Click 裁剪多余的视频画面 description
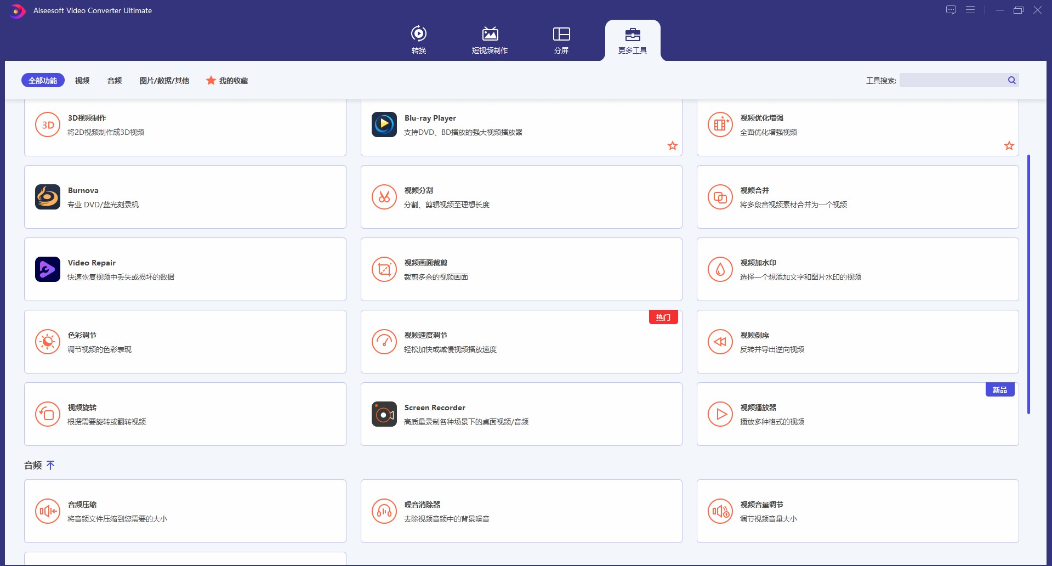 click(x=436, y=277)
